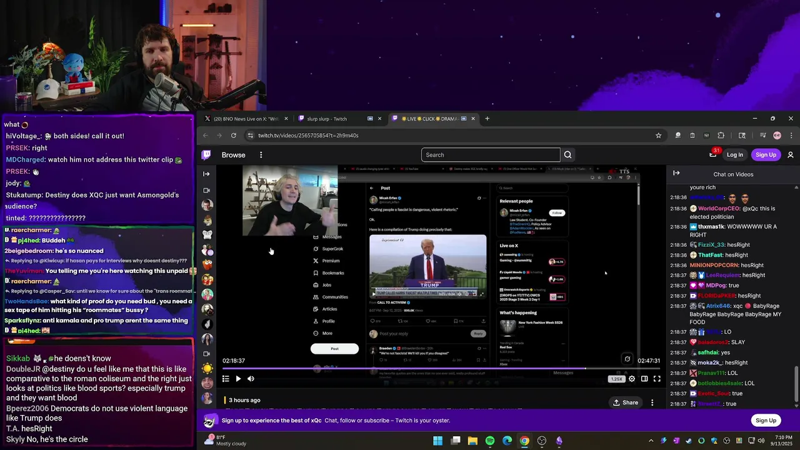This screenshot has height=450, width=800.
Task: Open the Chrome extensions puzzle icon
Action: (721, 136)
